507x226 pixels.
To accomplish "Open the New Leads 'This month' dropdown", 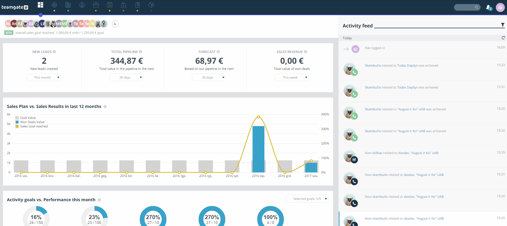I will (44, 77).
